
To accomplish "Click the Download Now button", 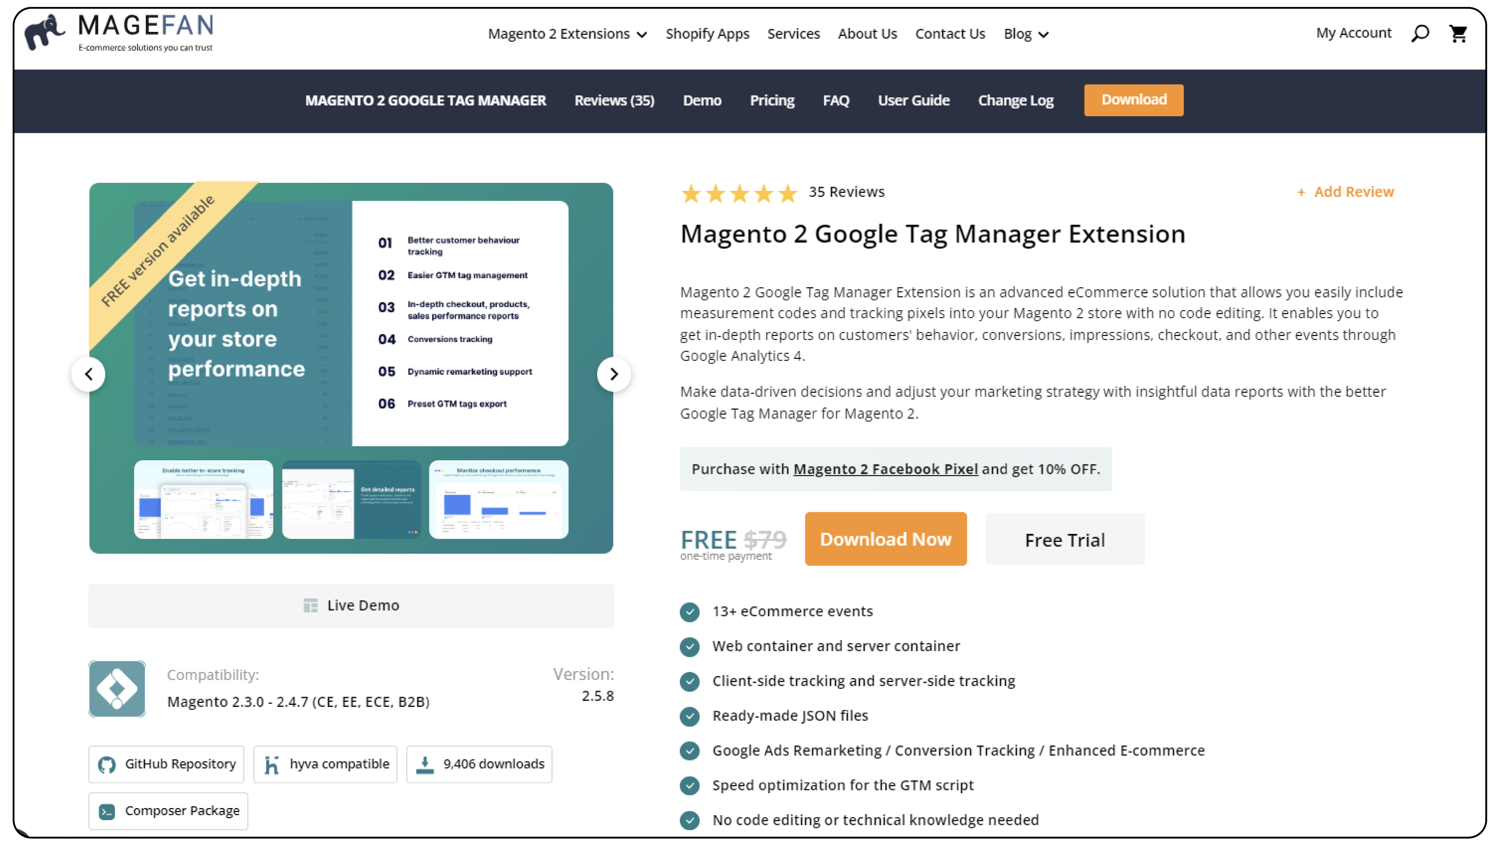I will pos(886,539).
